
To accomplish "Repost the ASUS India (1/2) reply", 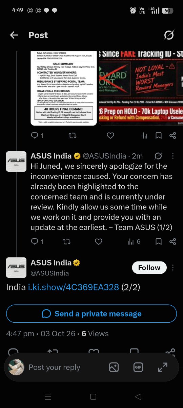I will (67, 241).
